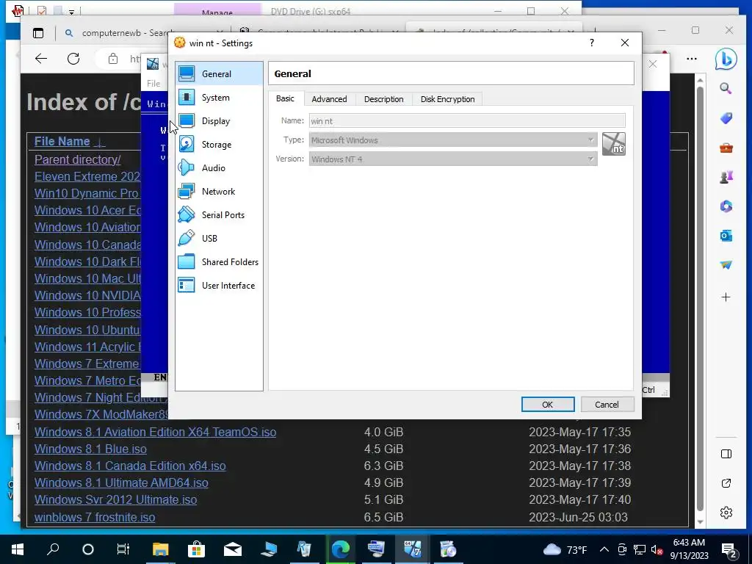752x564 pixels.
Task: Open Windows 8.1 Aviation Edition X64 TeamOS.iso link
Action: coord(156,432)
